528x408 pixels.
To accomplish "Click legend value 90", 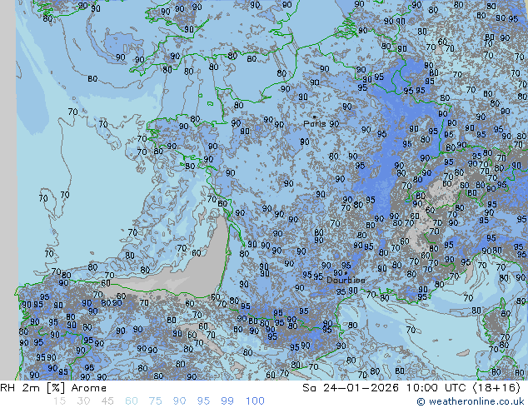I will pos(179,401).
